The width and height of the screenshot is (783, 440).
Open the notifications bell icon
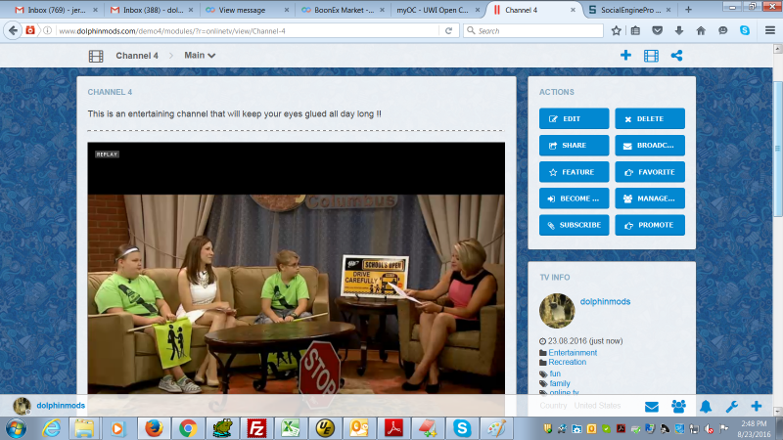click(x=706, y=407)
